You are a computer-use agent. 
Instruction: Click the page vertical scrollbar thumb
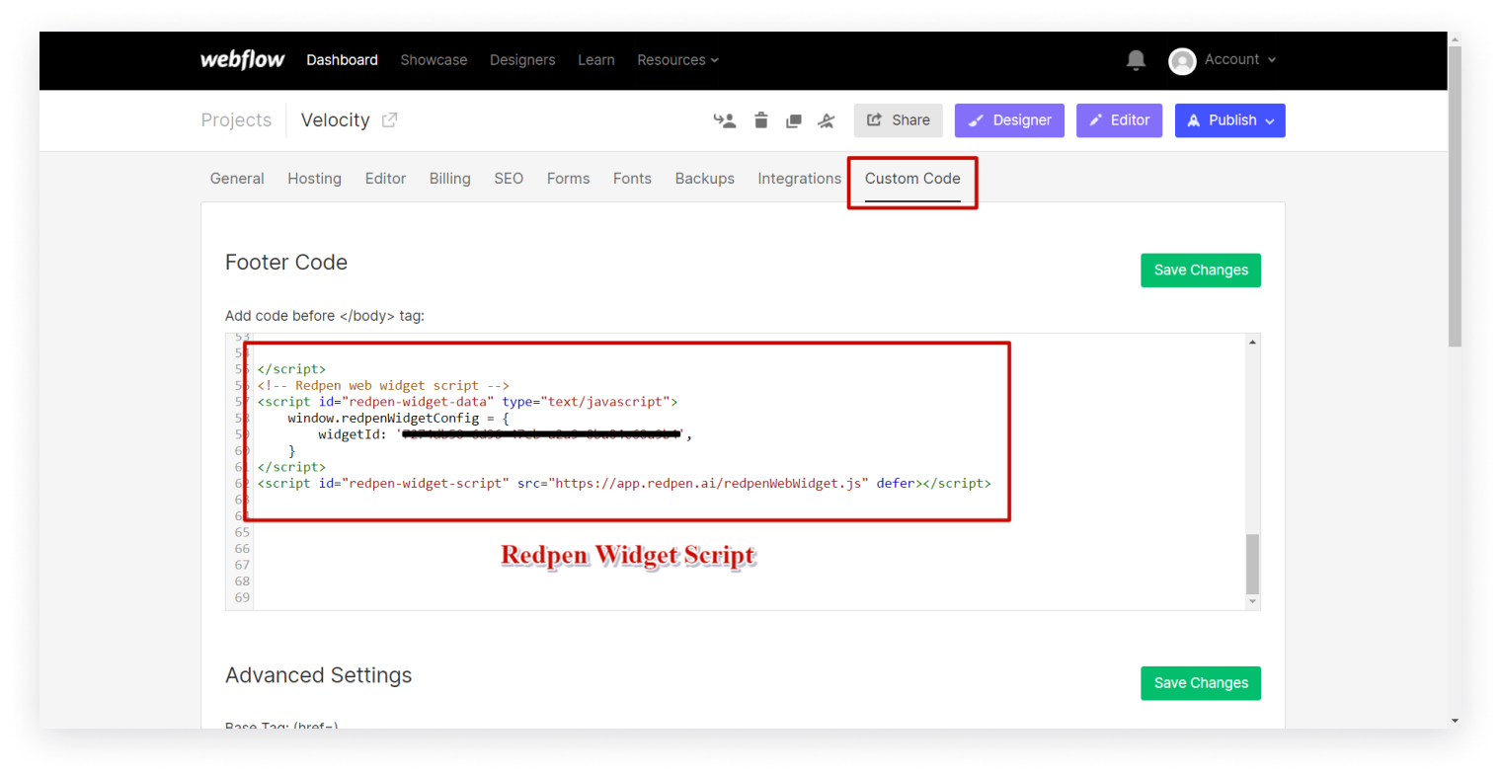click(x=1455, y=196)
